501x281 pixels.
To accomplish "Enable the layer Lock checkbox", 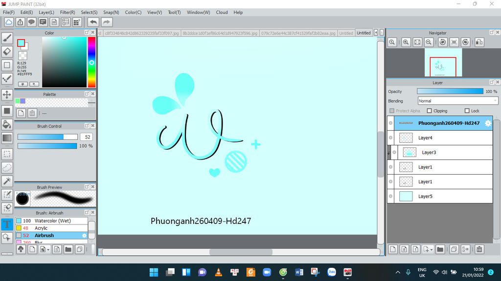I will click(x=467, y=111).
